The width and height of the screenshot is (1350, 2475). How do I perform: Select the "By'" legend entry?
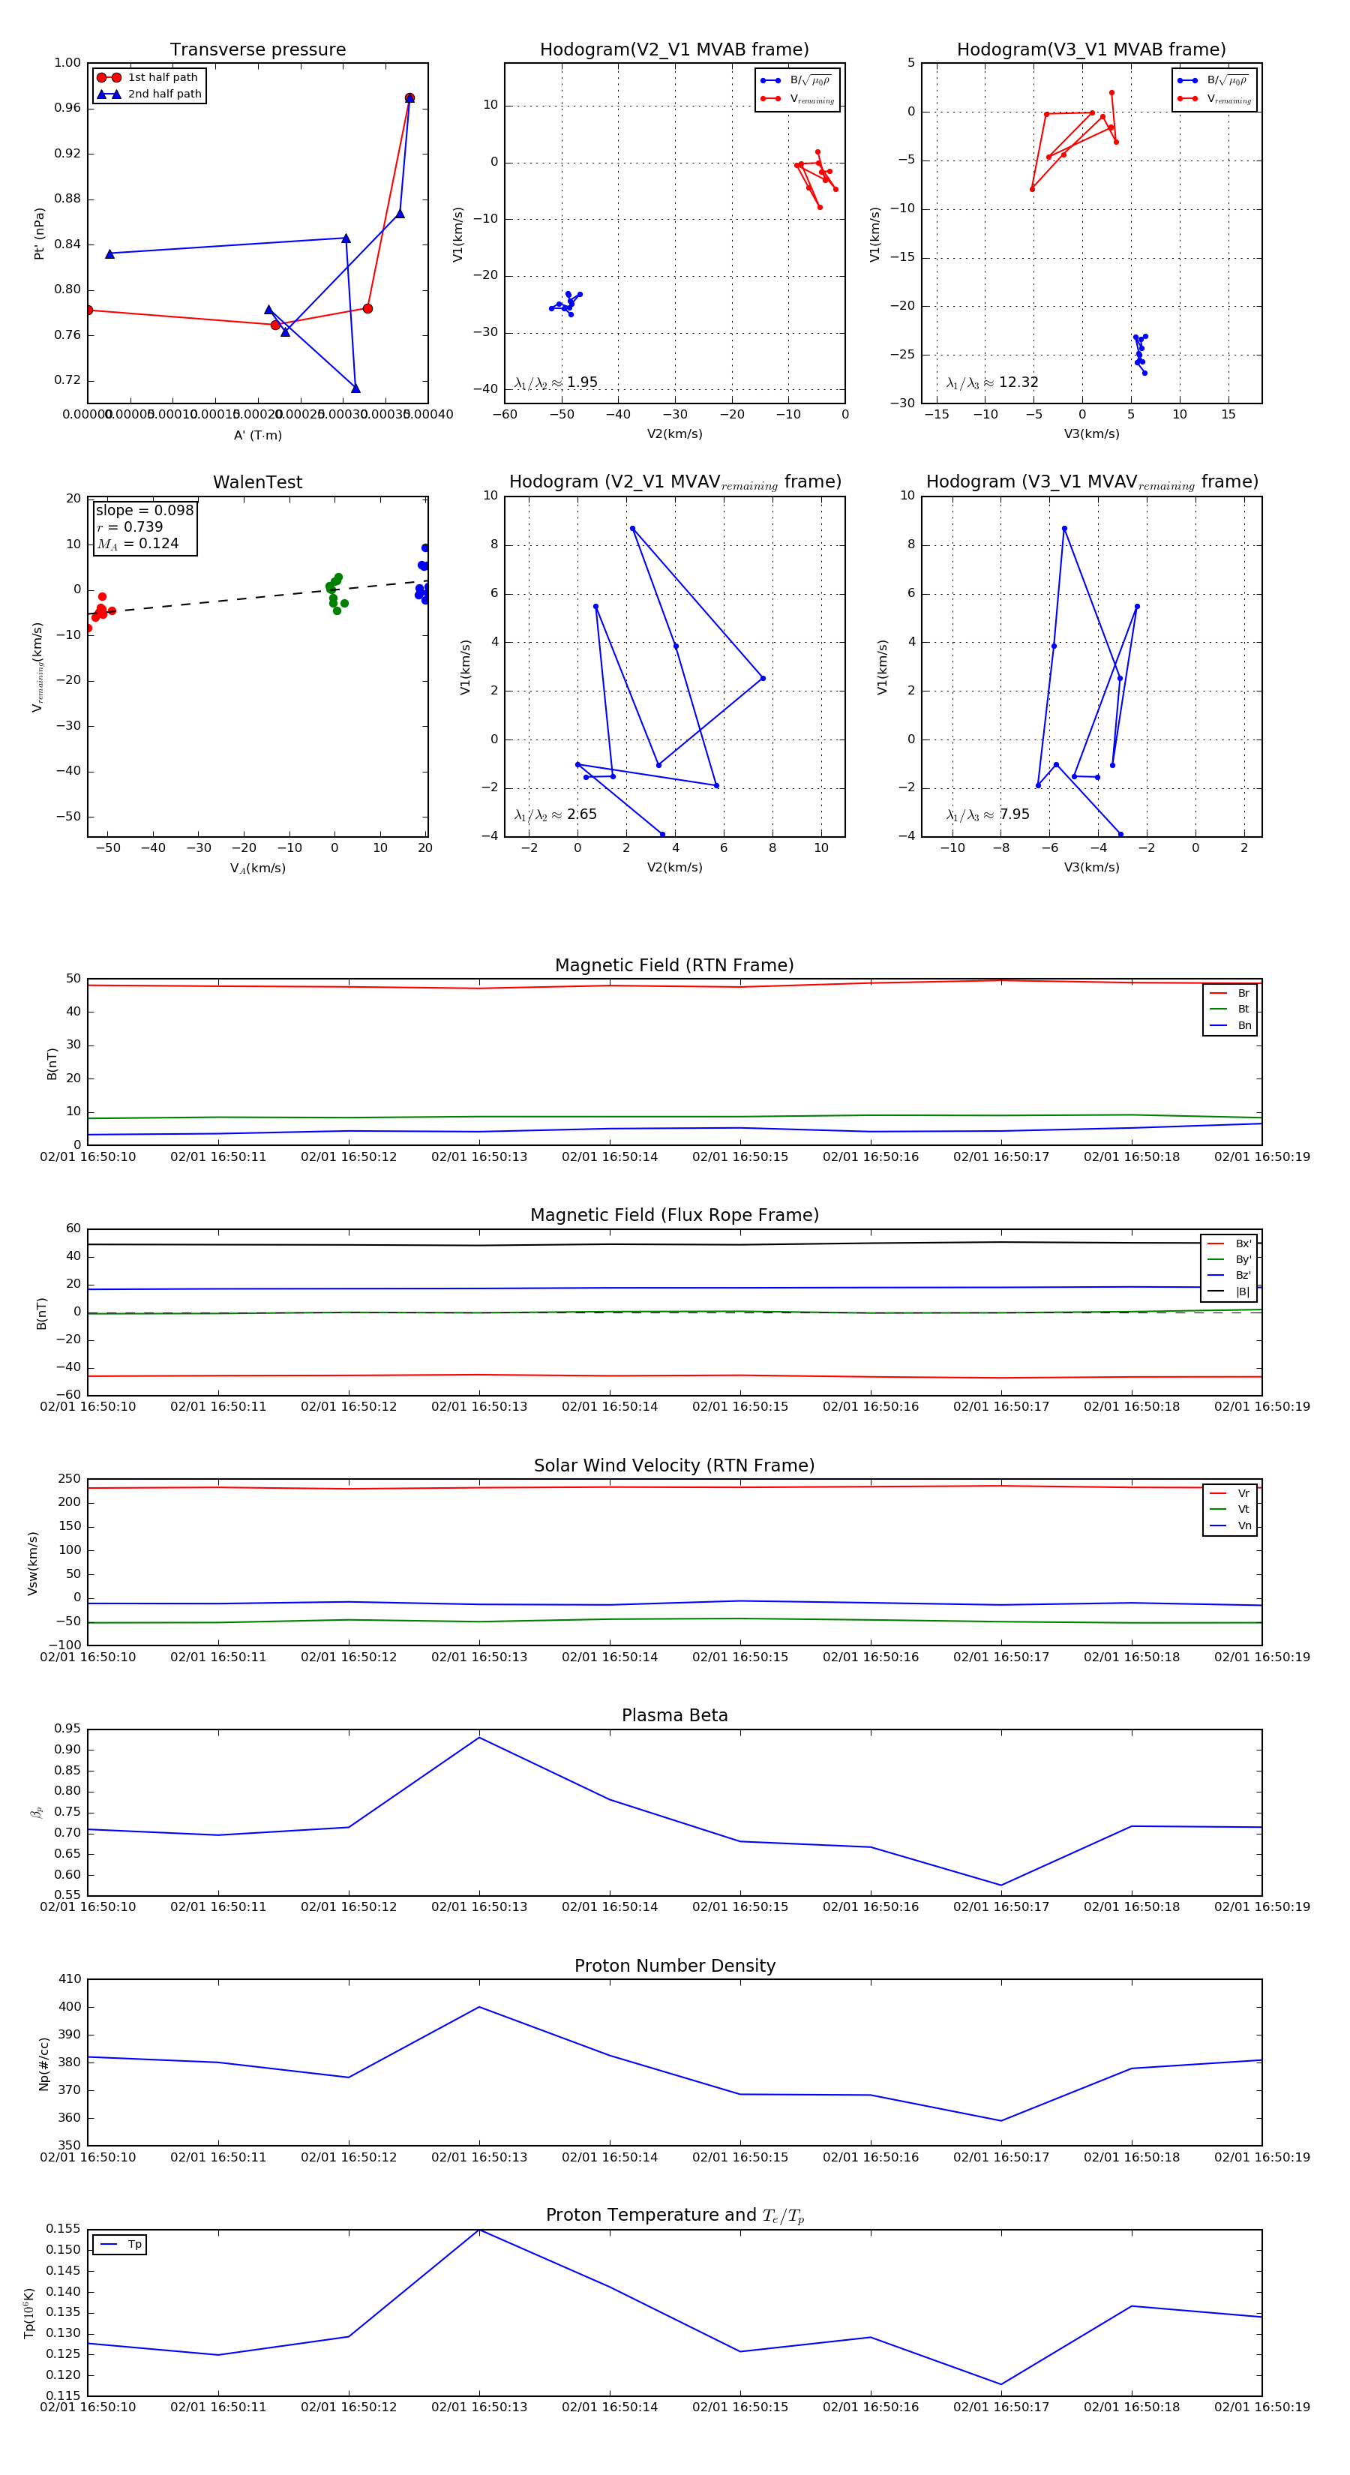[x=1230, y=1259]
